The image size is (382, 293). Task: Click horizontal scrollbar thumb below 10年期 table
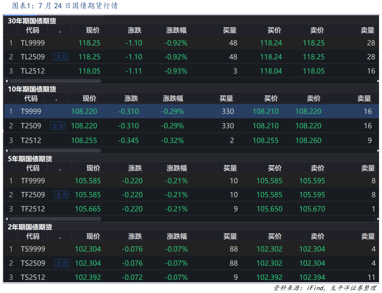(x=55, y=151)
